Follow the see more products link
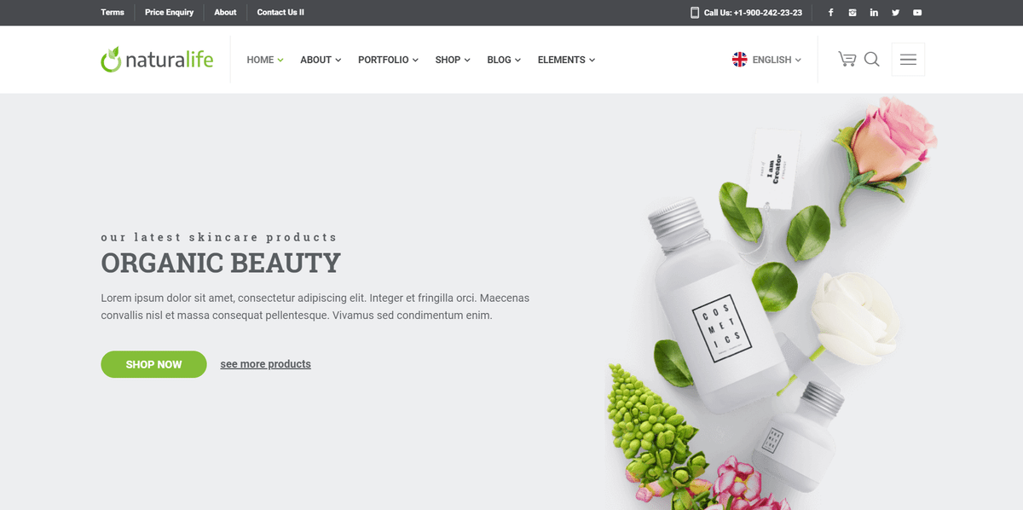Viewport: 1023px width, 510px height. (x=265, y=364)
